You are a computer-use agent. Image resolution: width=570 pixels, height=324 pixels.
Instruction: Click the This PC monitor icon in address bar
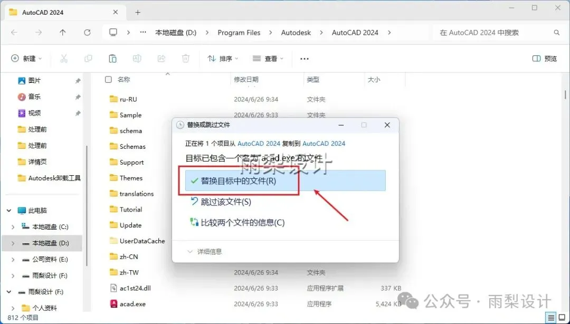click(113, 33)
